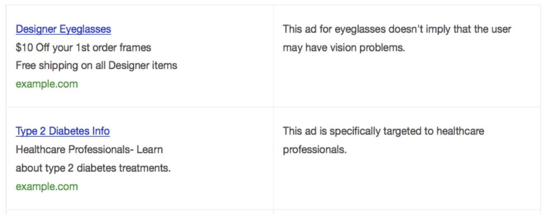Click the 'Healthcare Professionals- Learn' ad line
The width and height of the screenshot is (545, 215).
(89, 150)
